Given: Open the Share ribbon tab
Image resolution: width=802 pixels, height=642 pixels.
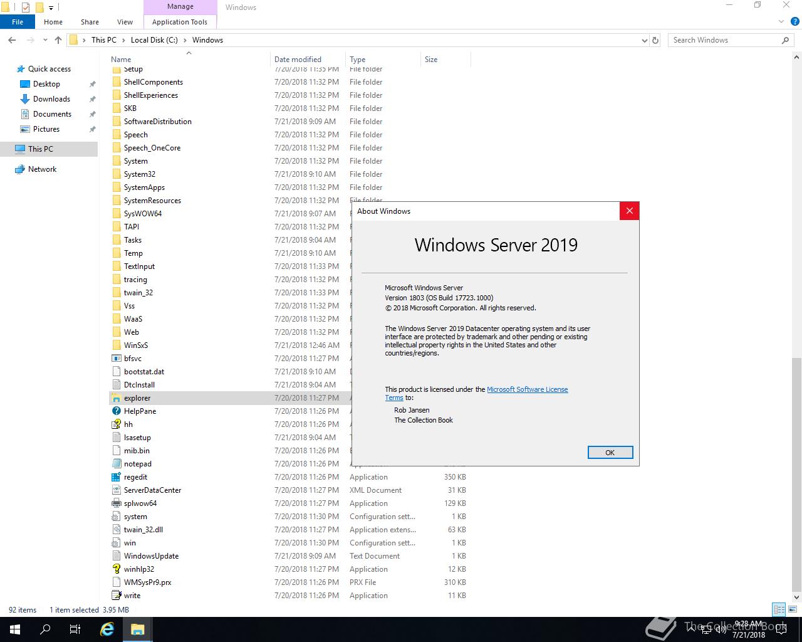Looking at the screenshot, I should [90, 22].
